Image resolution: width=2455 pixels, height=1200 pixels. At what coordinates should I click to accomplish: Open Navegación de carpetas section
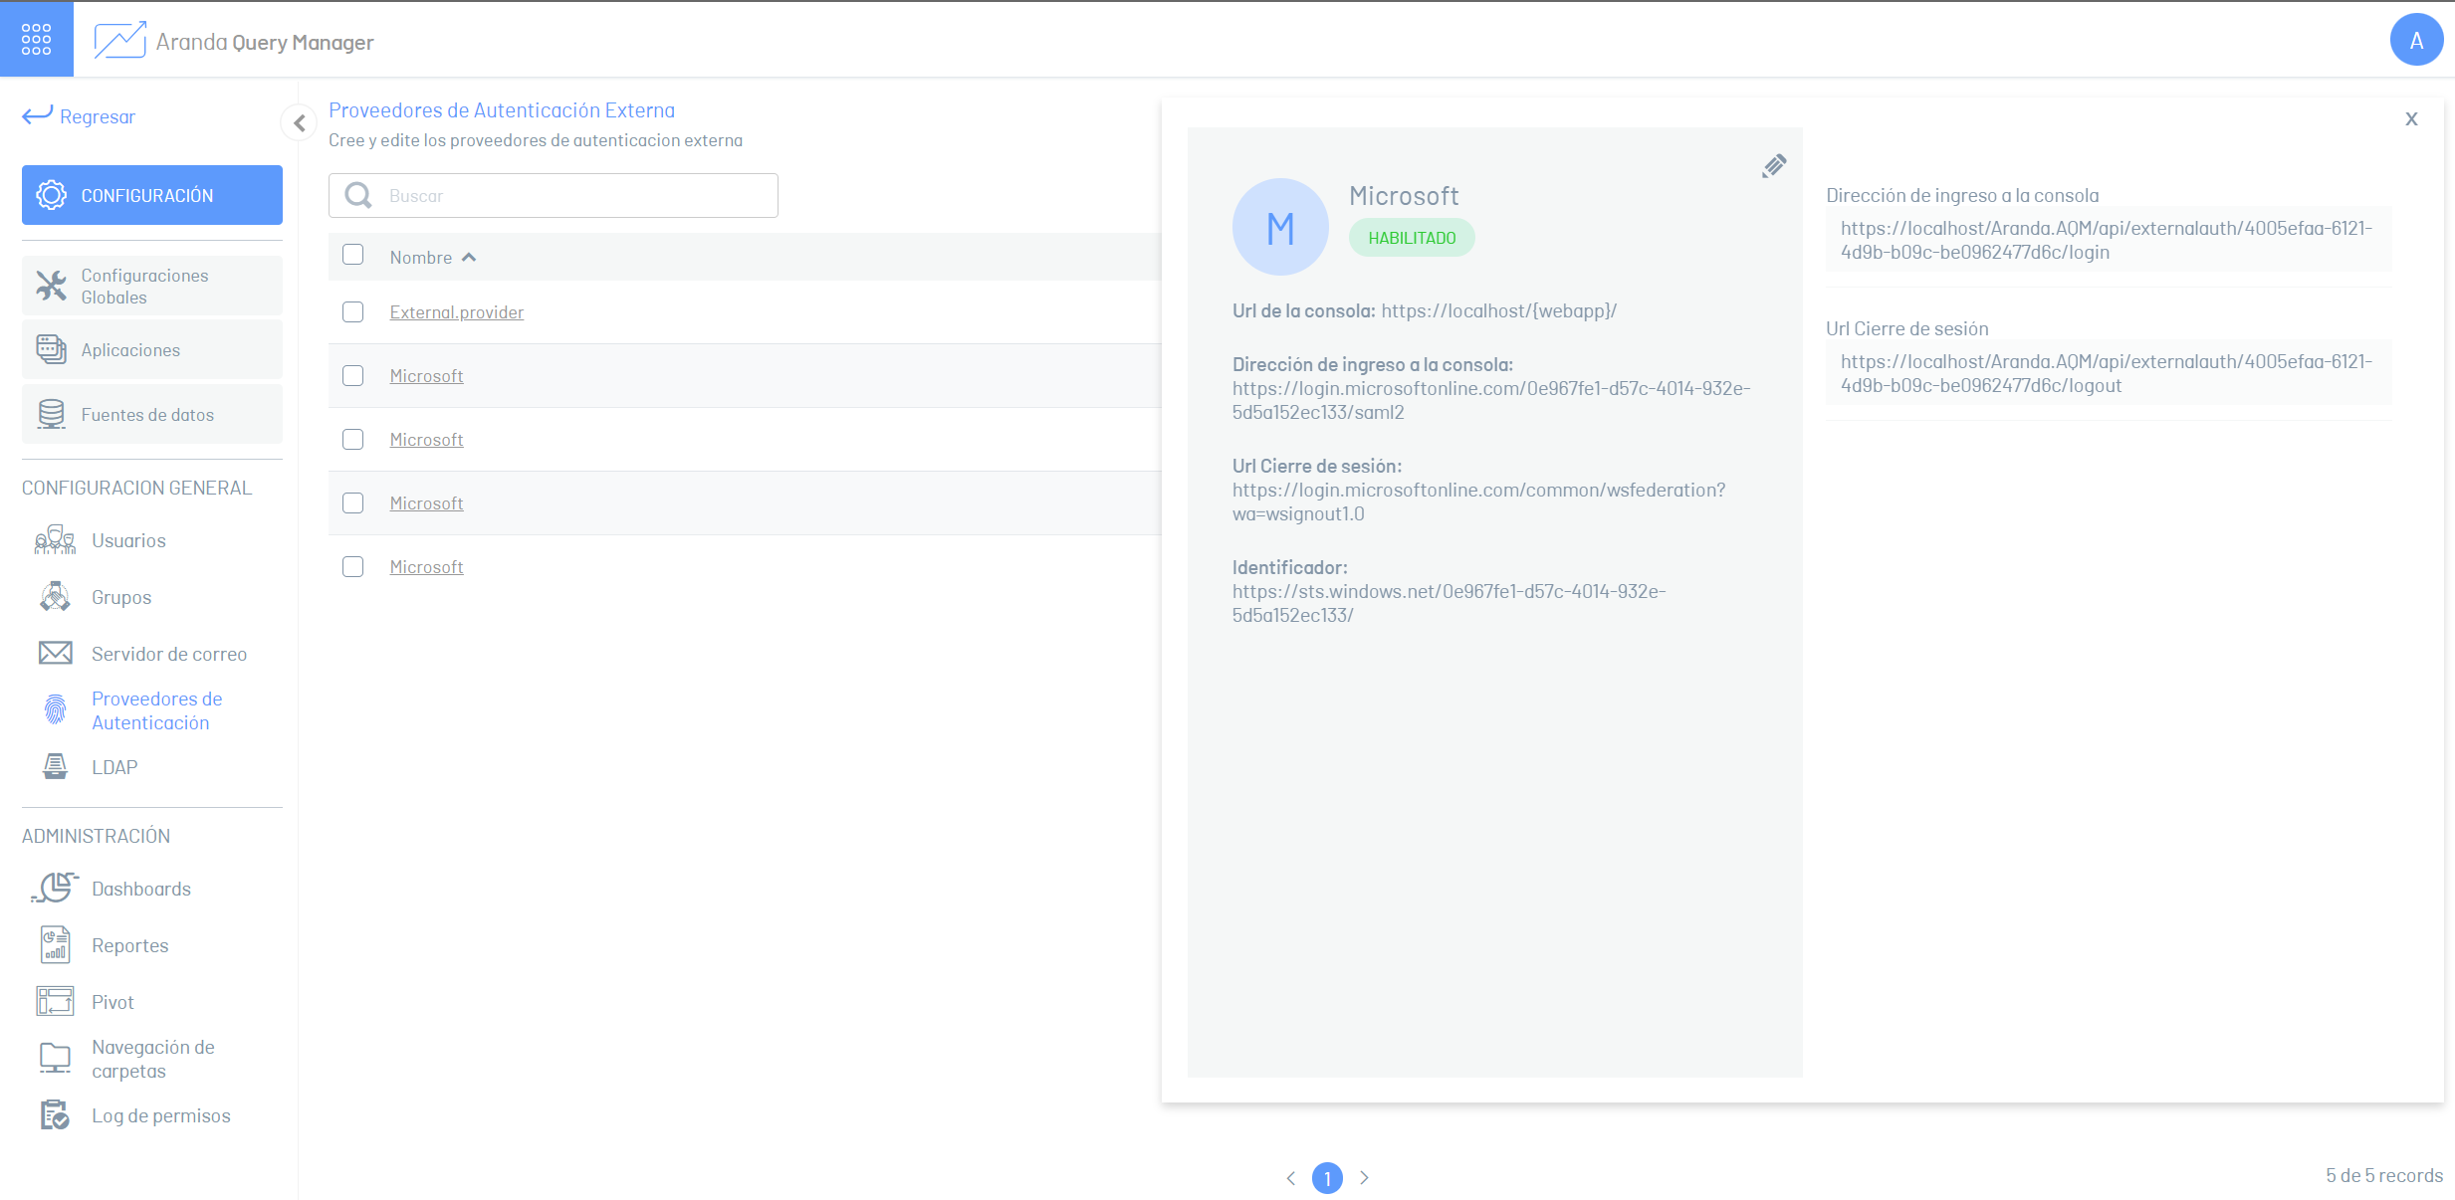click(x=153, y=1059)
